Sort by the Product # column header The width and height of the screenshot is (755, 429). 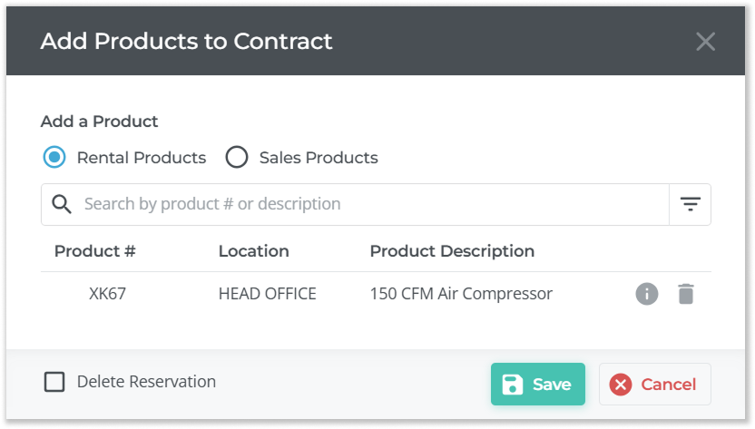point(94,251)
